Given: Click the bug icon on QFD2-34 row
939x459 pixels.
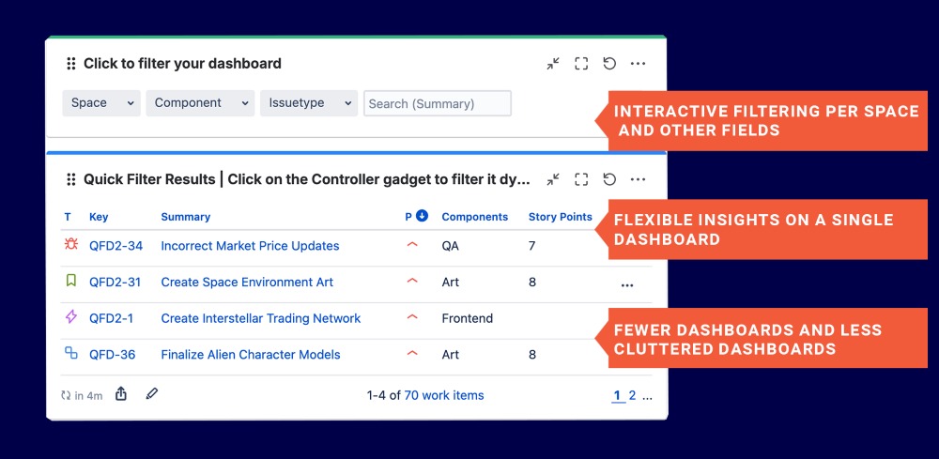Looking at the screenshot, I should click(x=71, y=244).
